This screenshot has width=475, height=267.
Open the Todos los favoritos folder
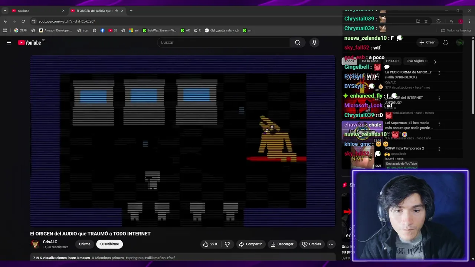(x=456, y=30)
